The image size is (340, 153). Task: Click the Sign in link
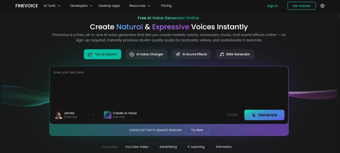[x=273, y=6]
